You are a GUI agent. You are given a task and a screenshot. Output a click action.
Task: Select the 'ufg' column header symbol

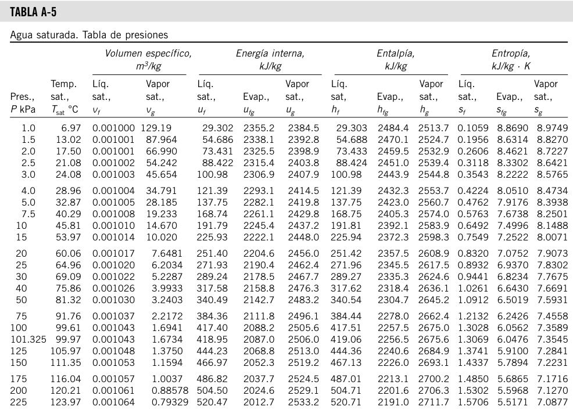249,110
